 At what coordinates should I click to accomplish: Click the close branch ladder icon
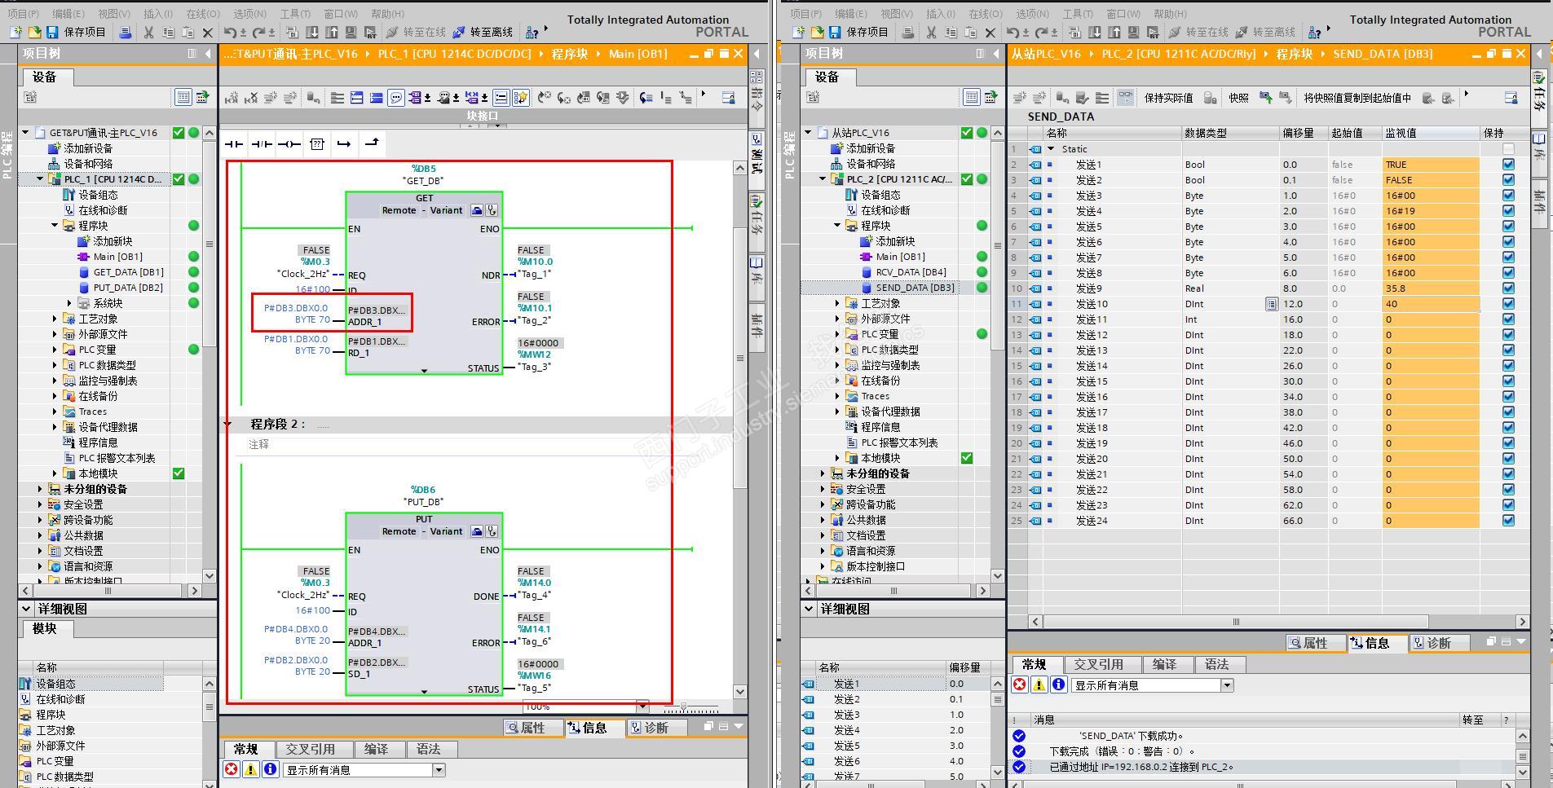pos(372,144)
